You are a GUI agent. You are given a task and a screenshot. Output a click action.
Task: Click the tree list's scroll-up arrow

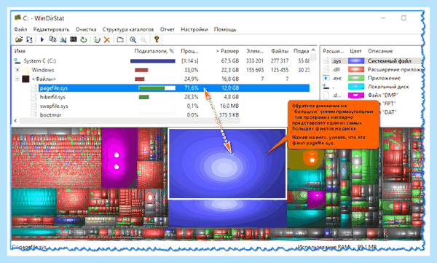[x=313, y=50]
